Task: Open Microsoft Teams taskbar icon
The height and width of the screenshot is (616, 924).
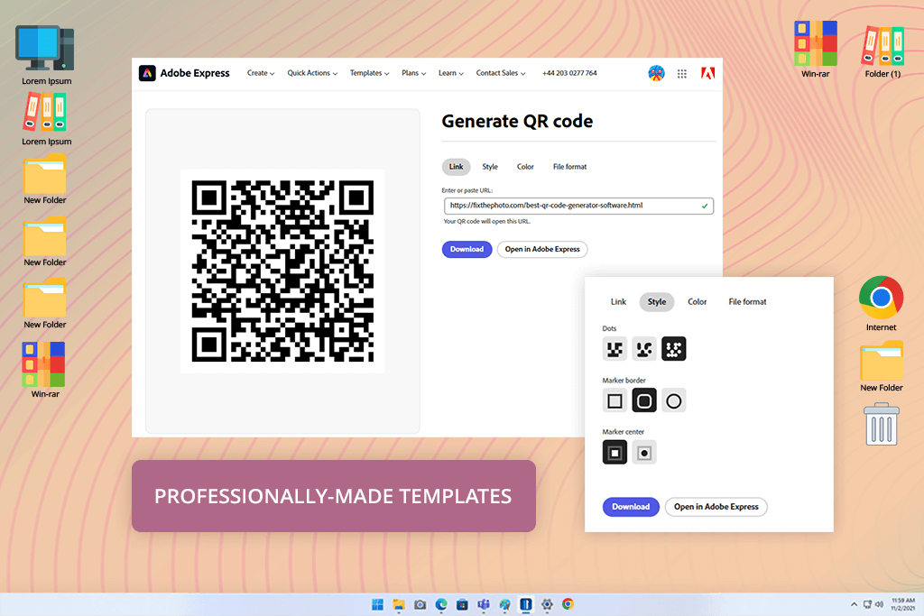Action: (484, 604)
